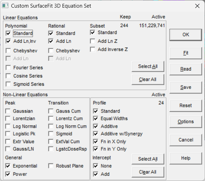Viewport: 205px width, 181px height.
Task: Disable the Intercept None checkbox
Action: [96, 166]
